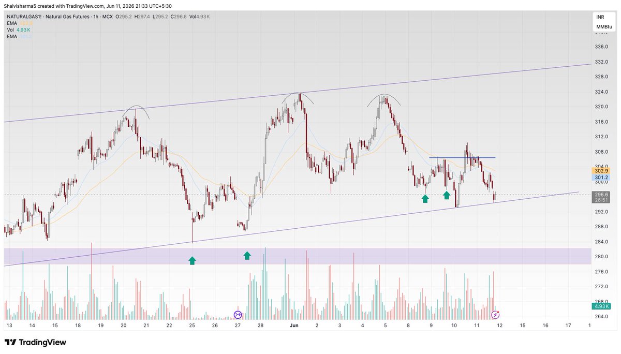Click the grey 296.6 last price label
This screenshot has width=621, height=354.
pos(601,195)
